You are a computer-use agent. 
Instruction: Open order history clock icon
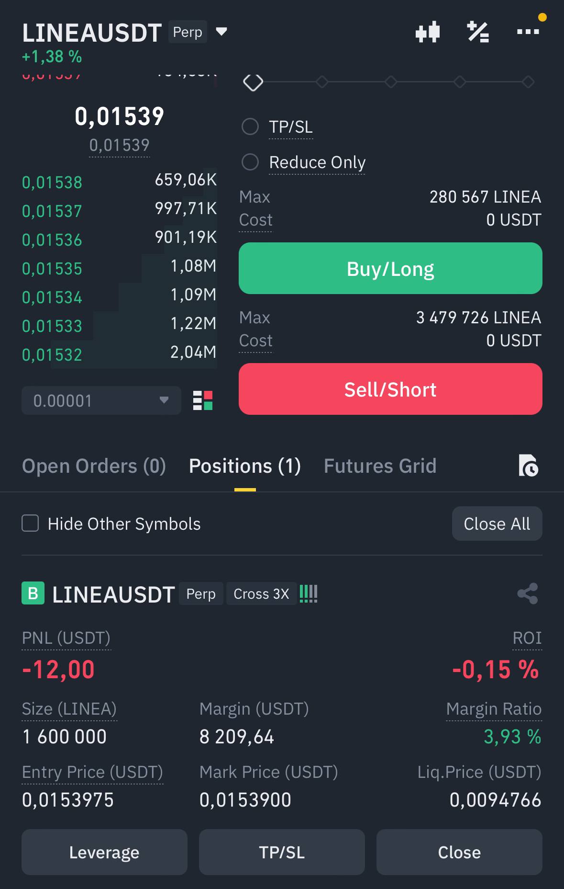pyautogui.click(x=529, y=466)
